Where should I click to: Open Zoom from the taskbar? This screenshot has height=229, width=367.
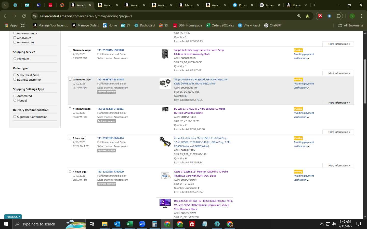click(142, 224)
